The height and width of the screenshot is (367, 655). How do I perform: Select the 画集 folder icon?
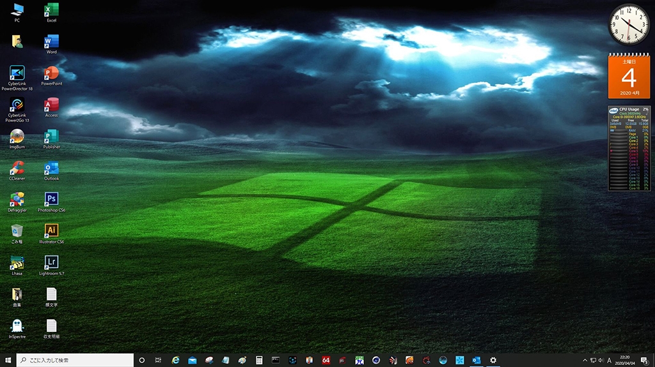[x=17, y=297]
